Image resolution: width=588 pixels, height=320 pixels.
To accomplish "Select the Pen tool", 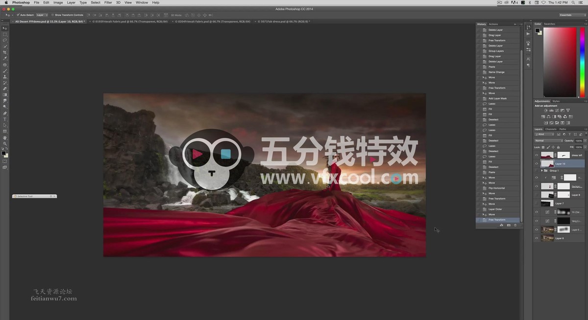I will click(x=5, y=113).
